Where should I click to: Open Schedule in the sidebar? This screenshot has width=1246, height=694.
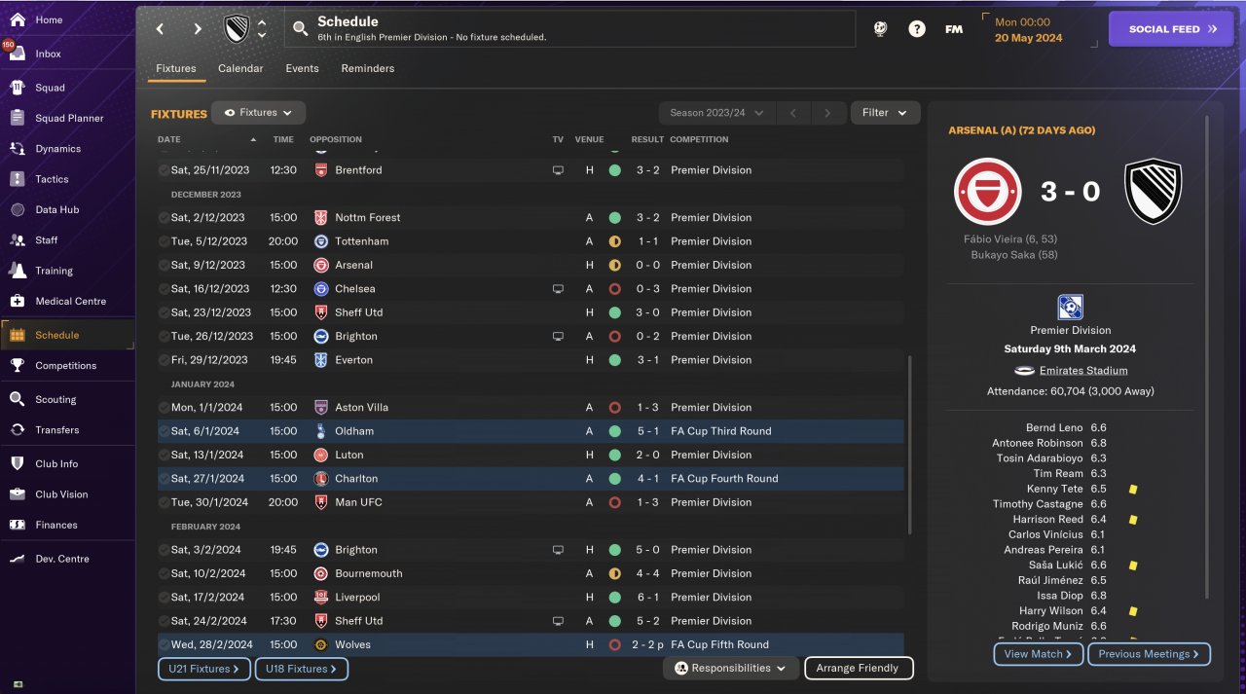[x=67, y=335]
